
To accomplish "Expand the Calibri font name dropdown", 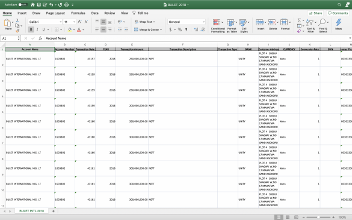I will coord(61,22).
